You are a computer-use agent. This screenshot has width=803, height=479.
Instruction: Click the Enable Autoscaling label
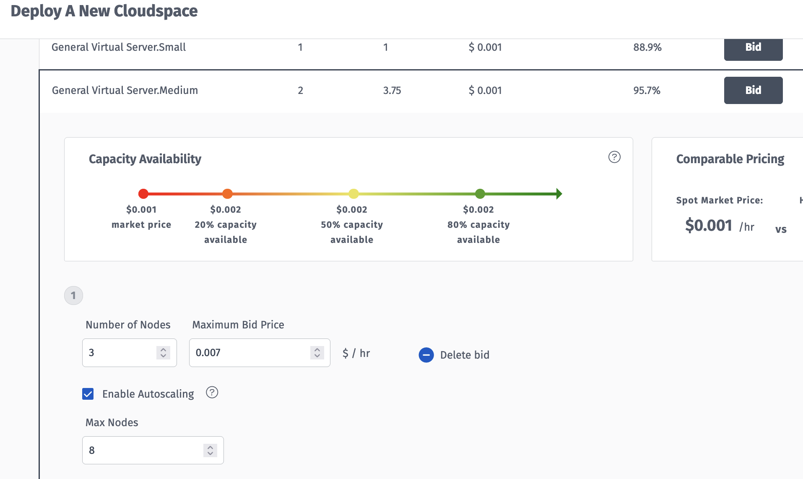pyautogui.click(x=148, y=394)
